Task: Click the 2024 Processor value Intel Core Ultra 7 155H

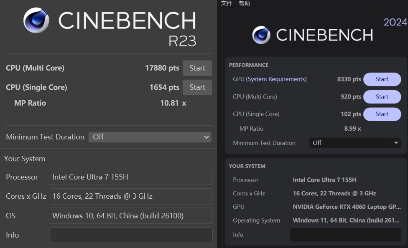Action: pos(324,180)
